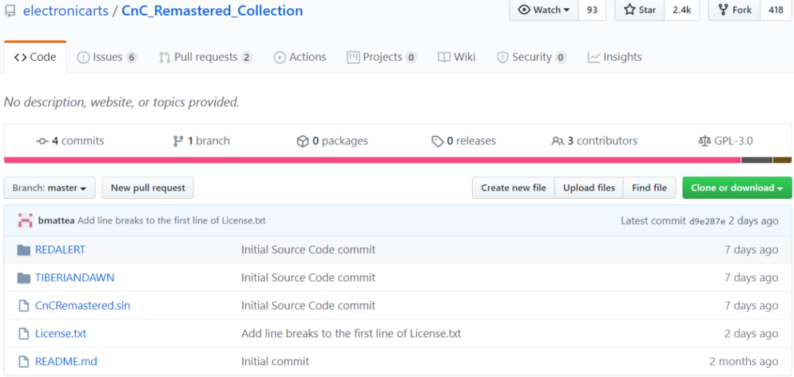
Task: Open the 0 releases page
Action: [x=463, y=141]
